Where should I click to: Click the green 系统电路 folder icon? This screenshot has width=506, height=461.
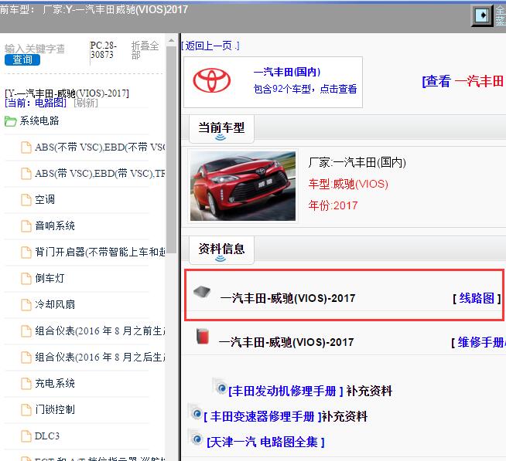10,121
